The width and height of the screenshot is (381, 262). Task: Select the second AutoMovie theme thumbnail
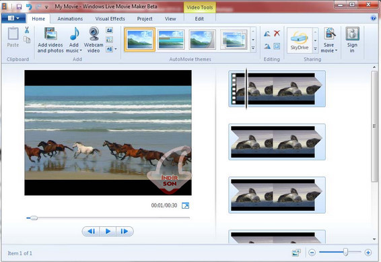(x=171, y=40)
